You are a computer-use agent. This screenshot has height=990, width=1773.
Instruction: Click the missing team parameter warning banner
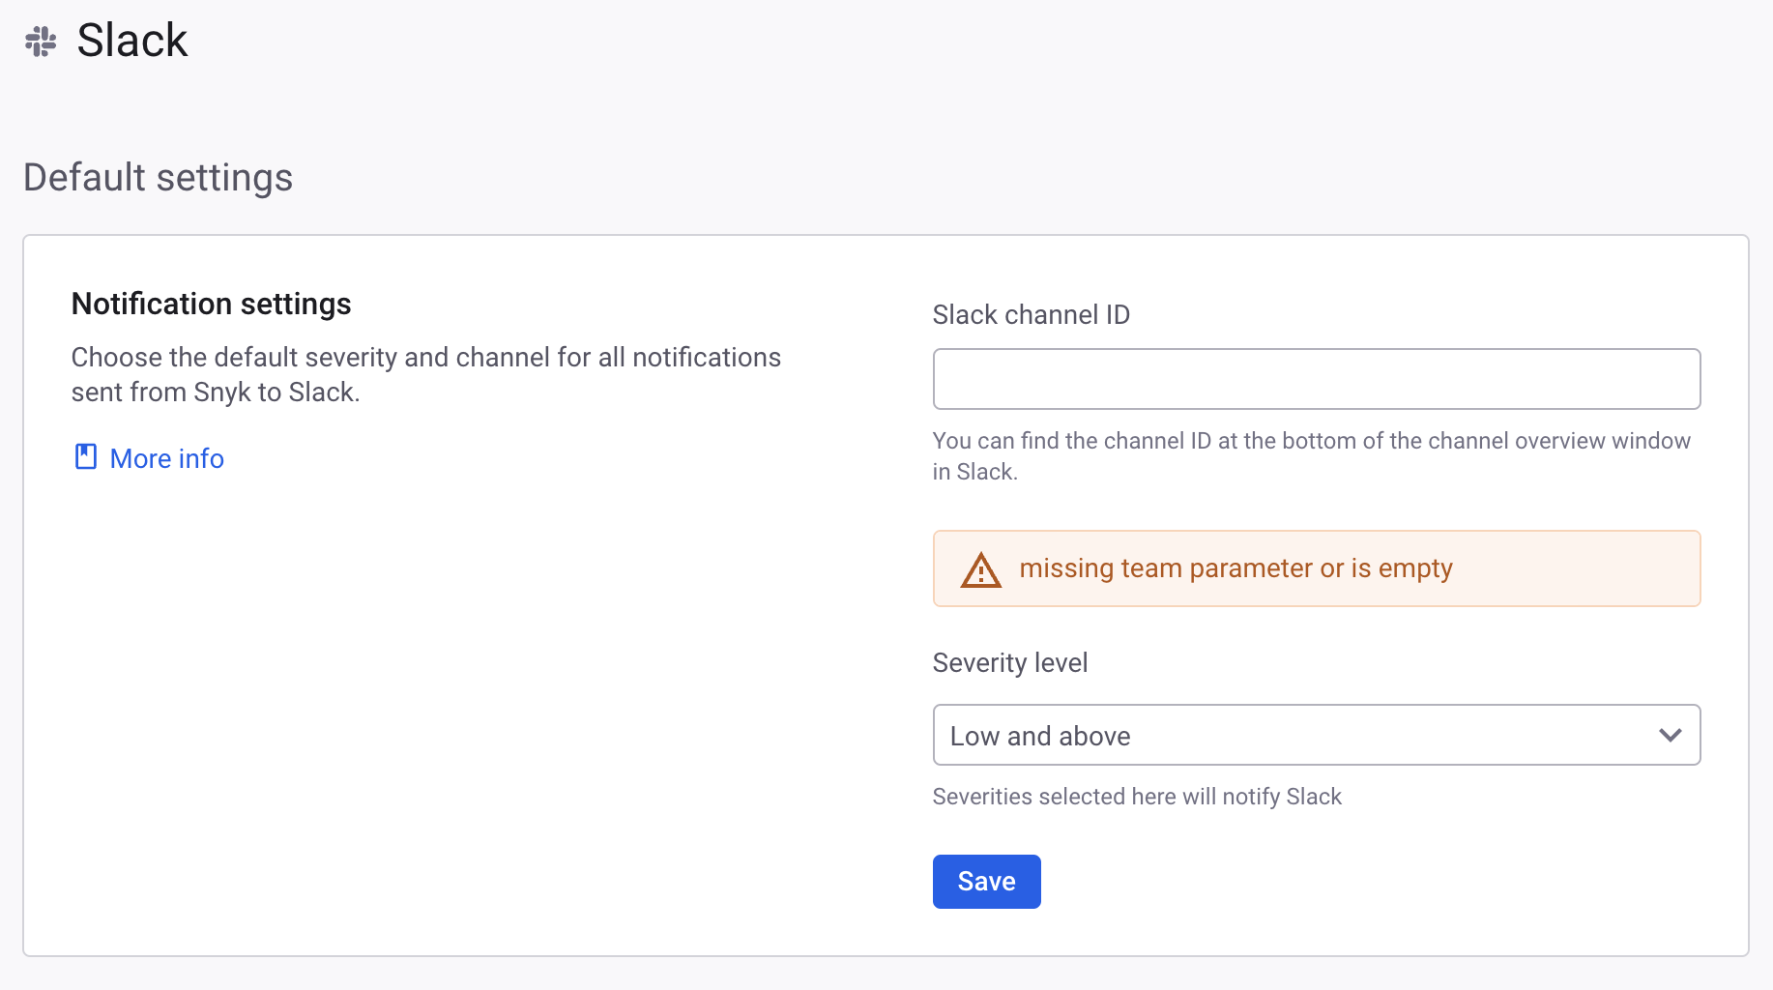[x=1315, y=568]
